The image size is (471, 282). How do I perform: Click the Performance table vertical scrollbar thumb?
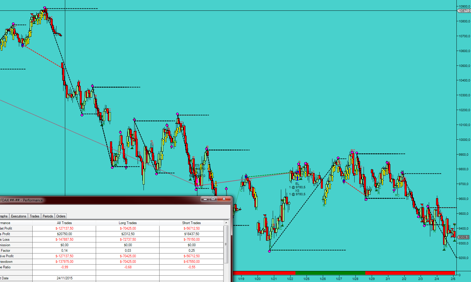[x=226, y=244]
